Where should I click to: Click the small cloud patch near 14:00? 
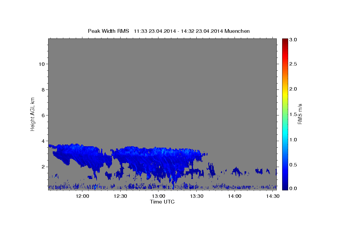pos(236,171)
